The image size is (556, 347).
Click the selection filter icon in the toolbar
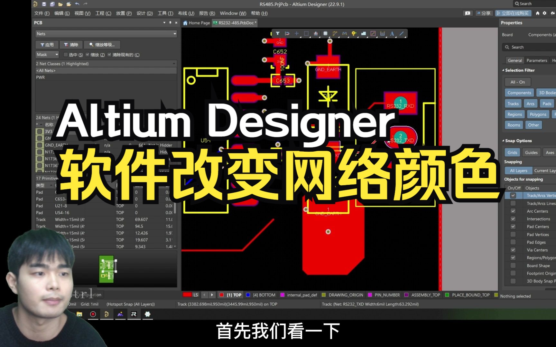(277, 33)
